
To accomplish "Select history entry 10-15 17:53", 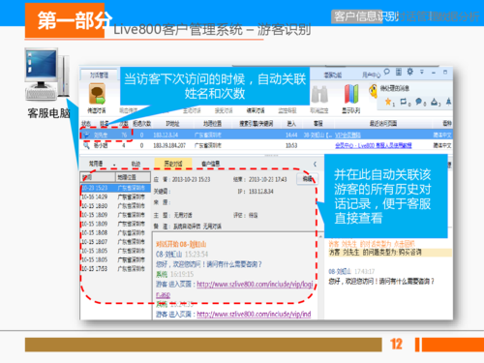I will 115,268.
